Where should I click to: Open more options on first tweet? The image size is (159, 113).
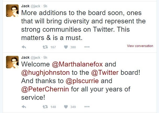click(x=87, y=47)
